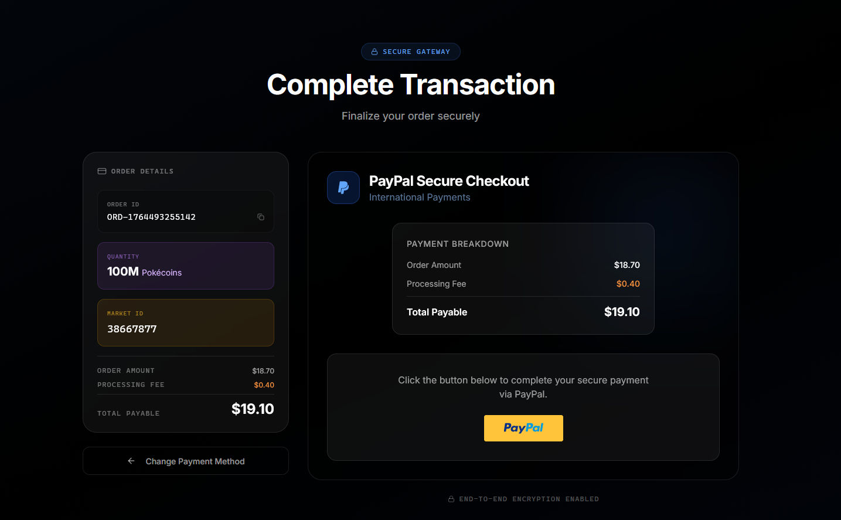The image size is (841, 520).
Task: Click the $19.10 total in Order Details panel
Action: [x=252, y=409]
